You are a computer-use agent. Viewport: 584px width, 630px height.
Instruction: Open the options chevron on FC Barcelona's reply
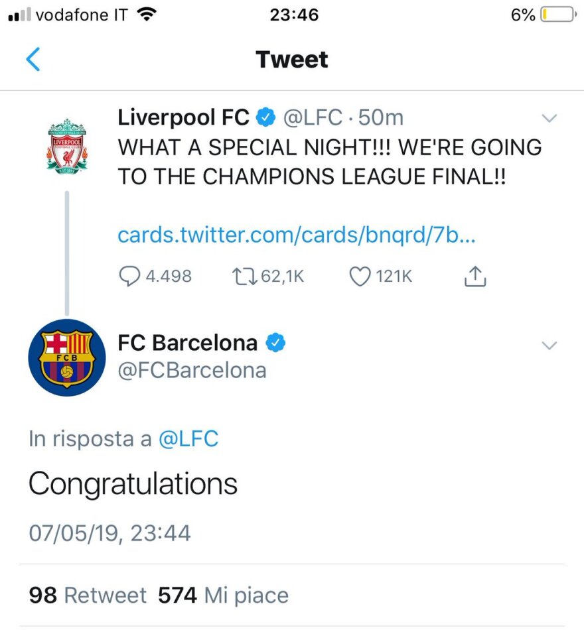[549, 346]
